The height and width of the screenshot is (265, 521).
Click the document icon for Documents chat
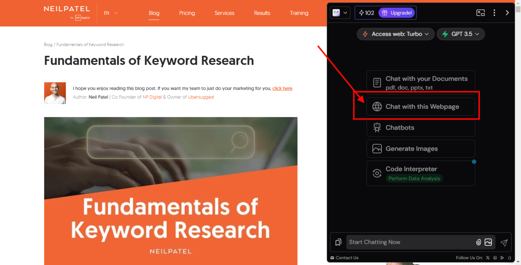pyautogui.click(x=377, y=83)
